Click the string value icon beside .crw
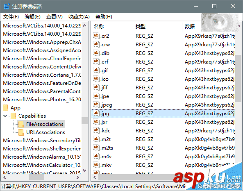The width and height of the screenshot is (243, 191). click(96, 45)
